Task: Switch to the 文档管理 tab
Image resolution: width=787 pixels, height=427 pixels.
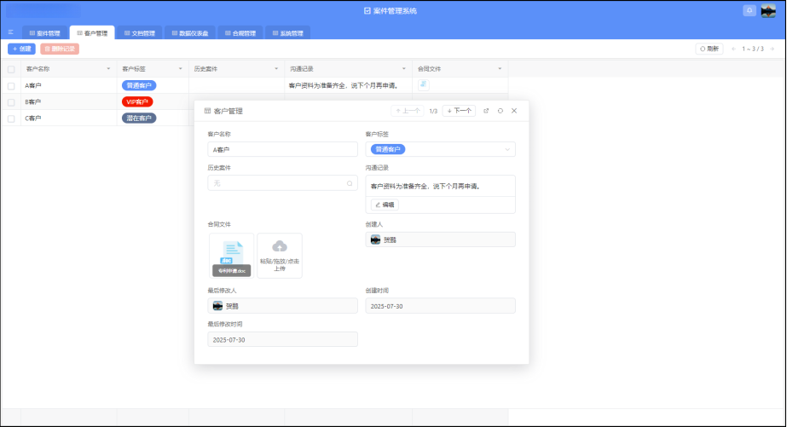Action: coord(139,33)
